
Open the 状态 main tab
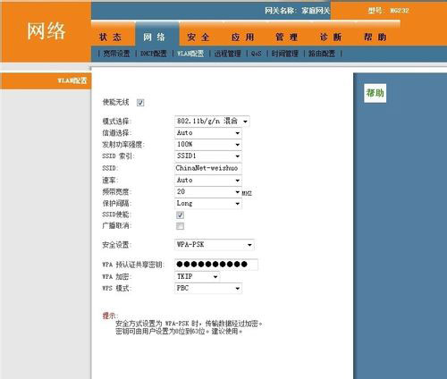coord(111,38)
